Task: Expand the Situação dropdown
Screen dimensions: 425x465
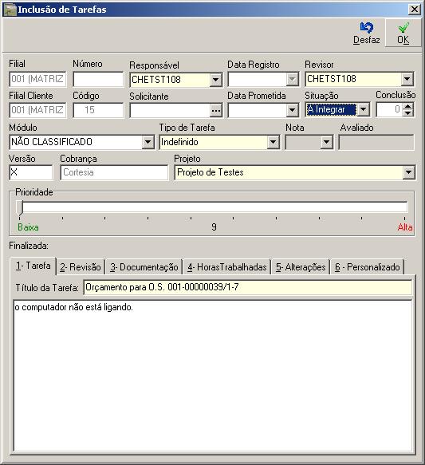Action: pyautogui.click(x=363, y=109)
